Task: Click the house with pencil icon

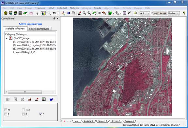Action: point(29,99)
